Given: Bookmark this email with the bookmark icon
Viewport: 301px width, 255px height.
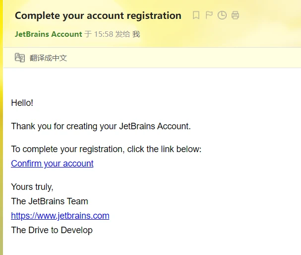Looking at the screenshot, I should click(196, 15).
